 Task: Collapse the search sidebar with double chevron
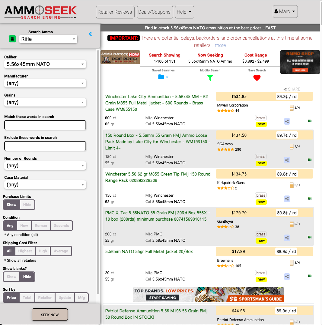pos(90,34)
